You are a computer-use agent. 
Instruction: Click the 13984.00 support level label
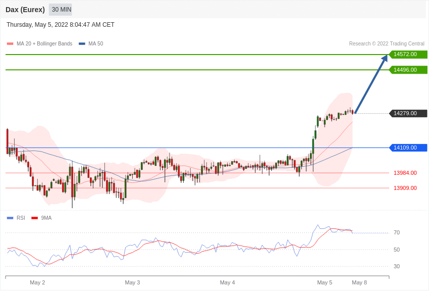[405, 173]
